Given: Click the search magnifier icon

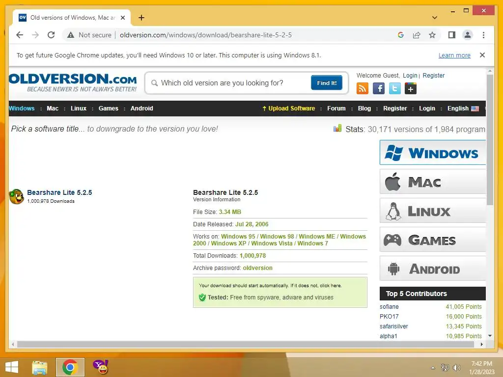Looking at the screenshot, I should tap(154, 83).
